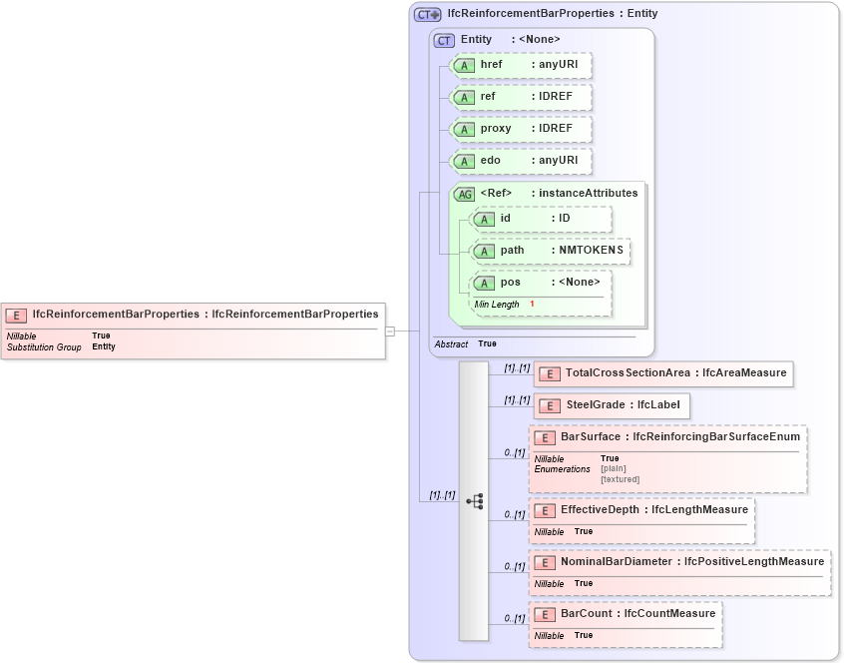The width and height of the screenshot is (844, 663).
Task: Open the NominalBarDiameter element definition
Action: click(x=546, y=562)
